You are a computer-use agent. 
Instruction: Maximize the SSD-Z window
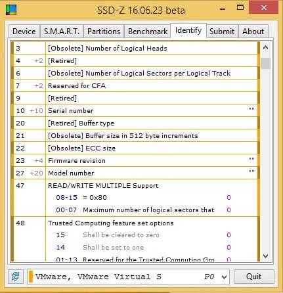tap(240, 8)
